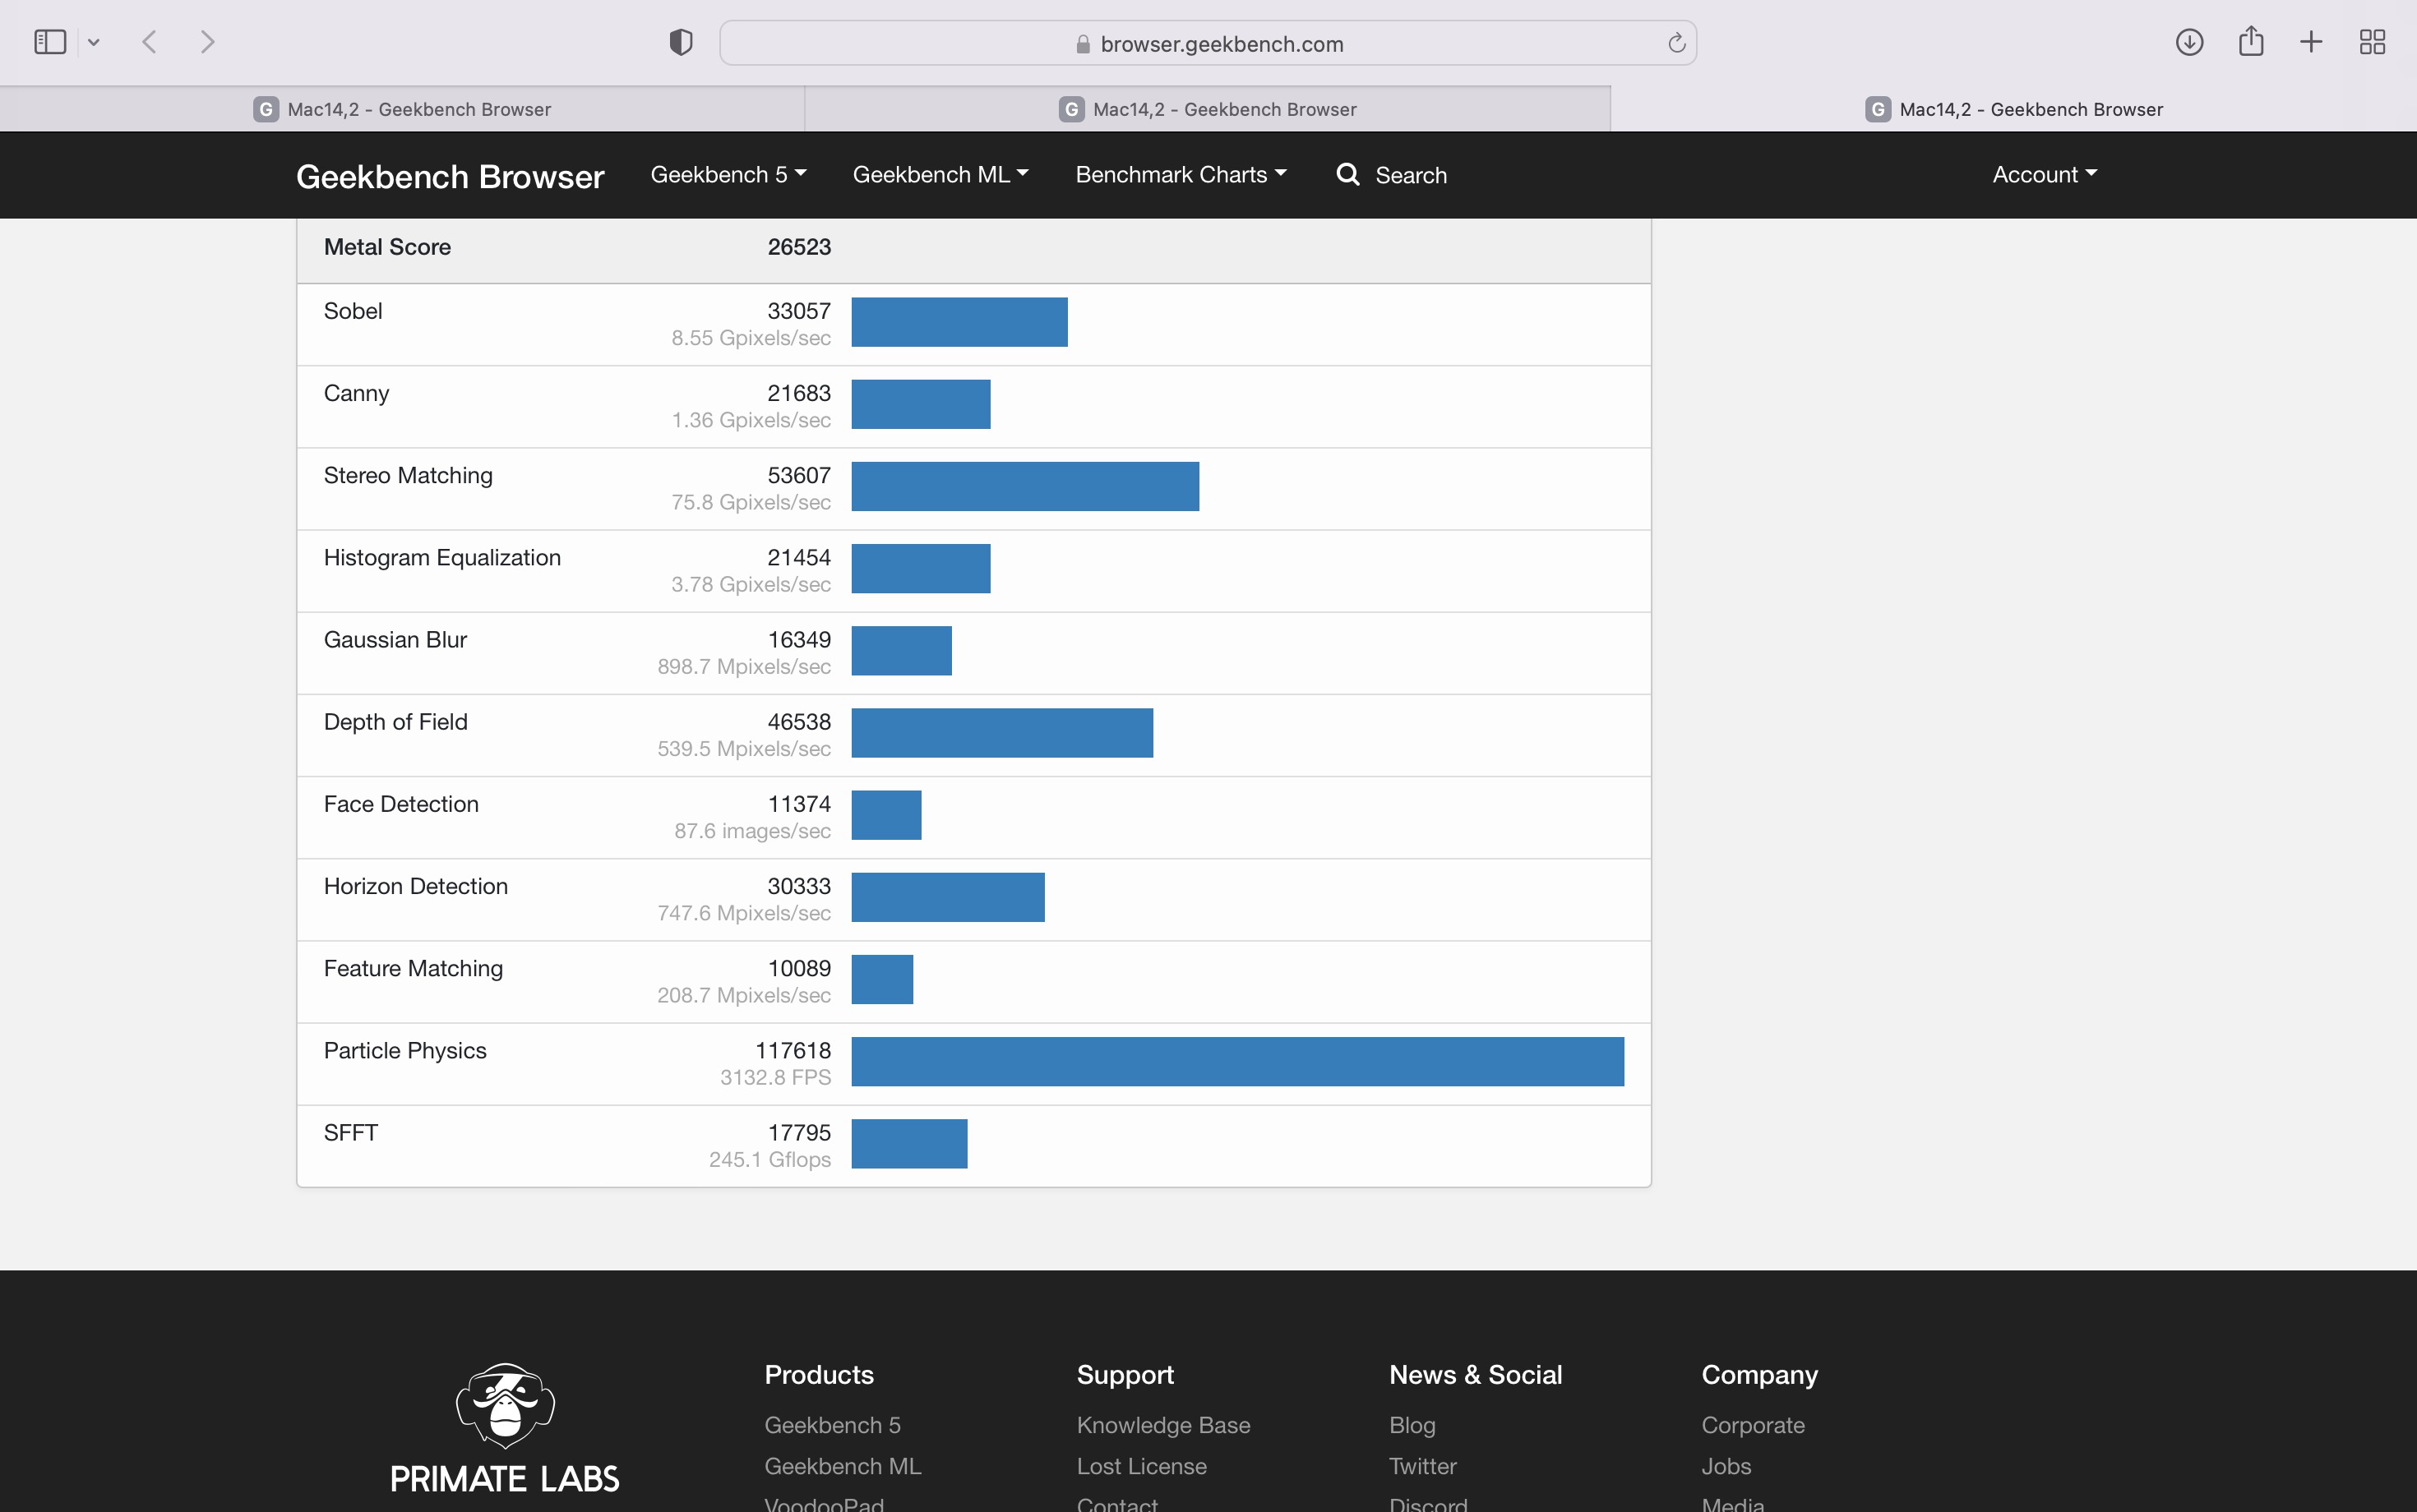Click the Share icon in toolbar
The width and height of the screenshot is (2417, 1512).
2251,42
